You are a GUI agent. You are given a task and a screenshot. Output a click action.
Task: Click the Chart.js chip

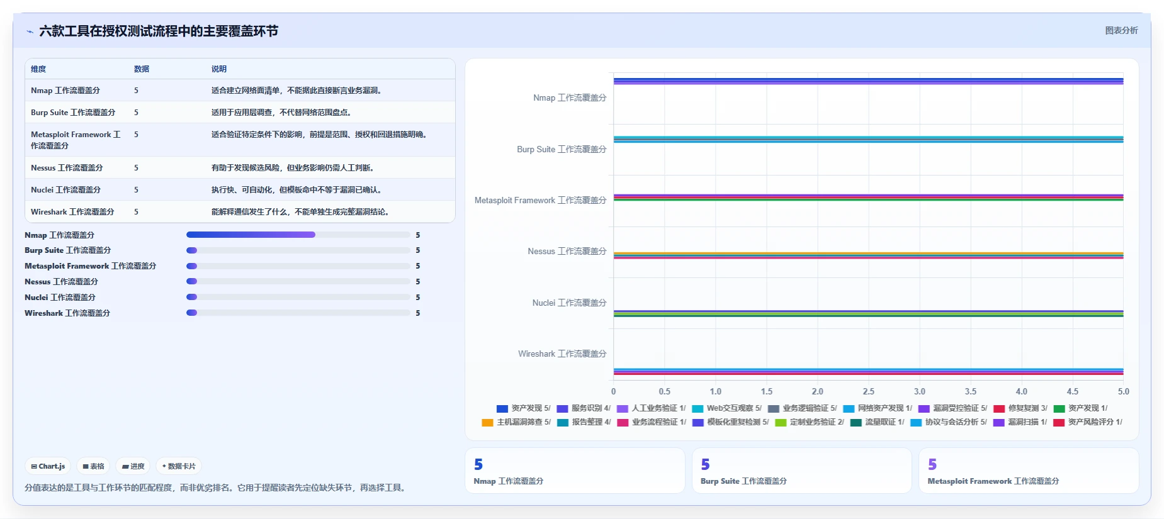(48, 466)
